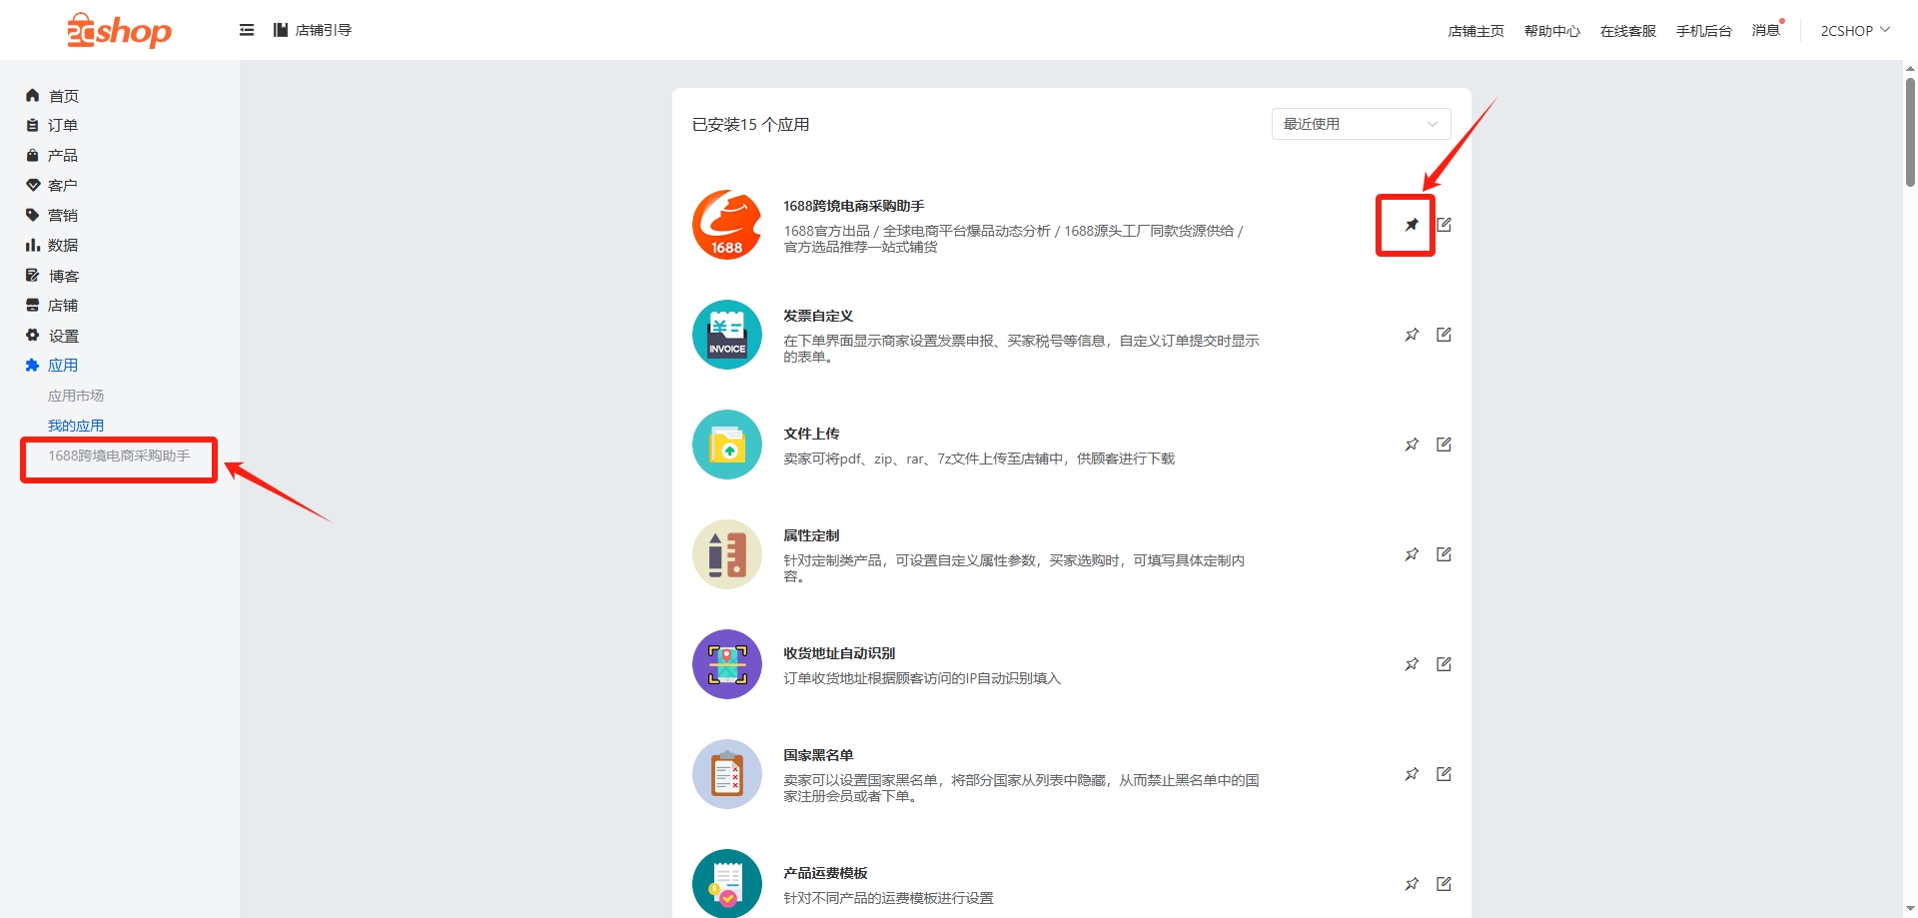Open the 国家黑名单 app title

(818, 755)
